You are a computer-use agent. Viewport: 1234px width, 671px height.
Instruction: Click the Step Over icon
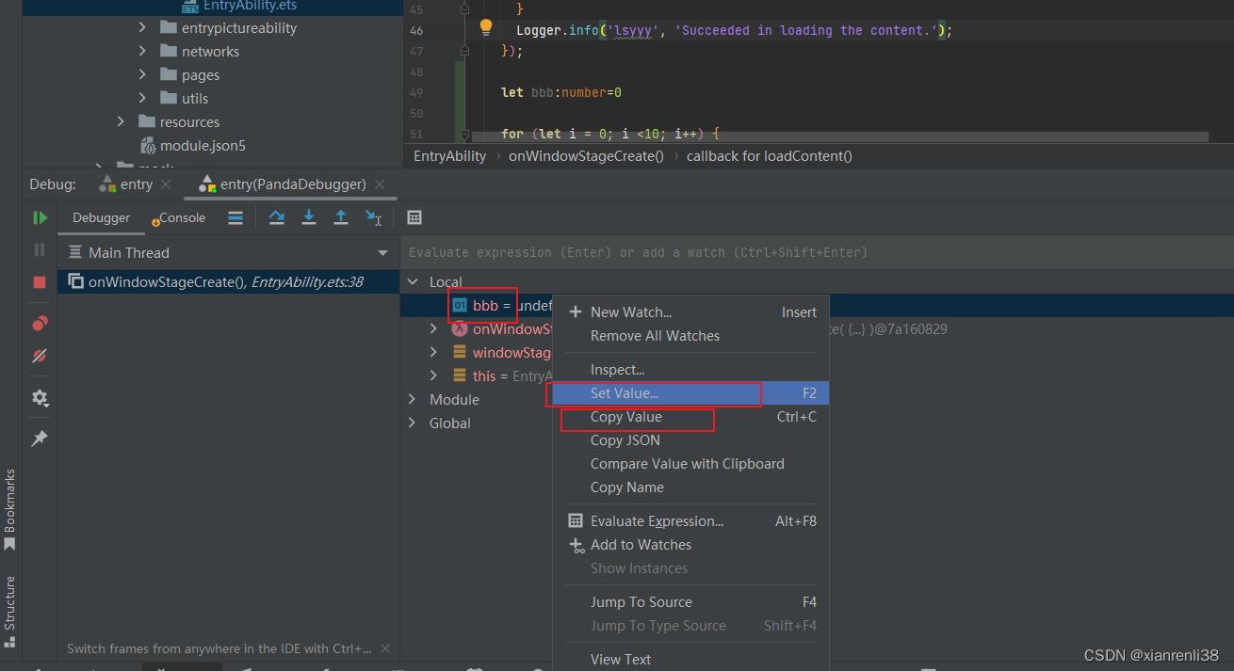[x=277, y=217]
